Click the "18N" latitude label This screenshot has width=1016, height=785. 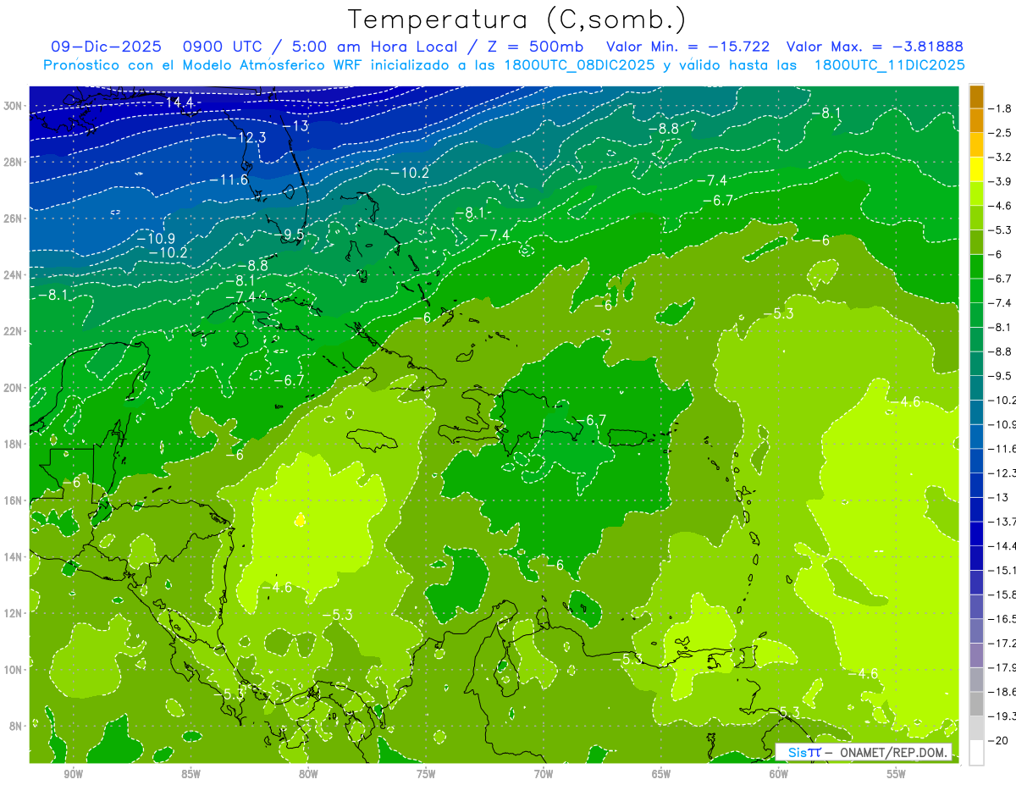[x=14, y=444]
